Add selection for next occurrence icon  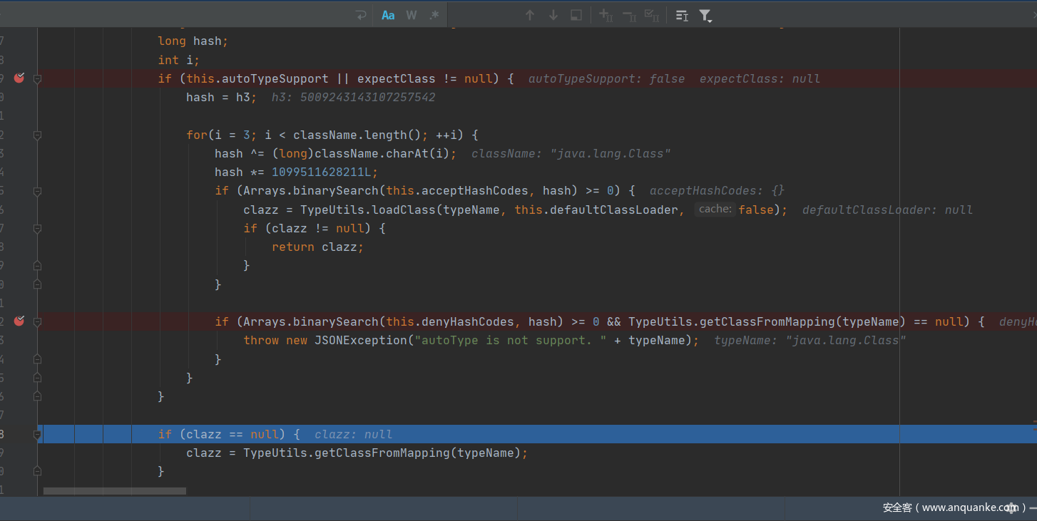tap(606, 15)
